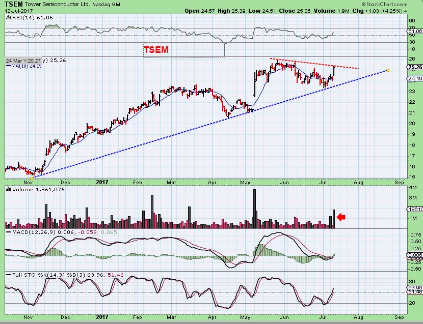Click the RSI(14) 61.06 legend text

[32, 17]
